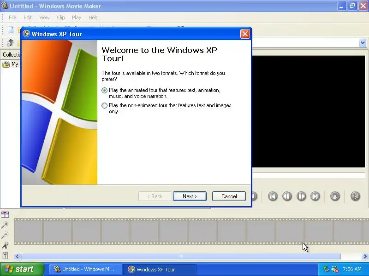The width and height of the screenshot is (369, 276).
Task: Click the storyboard scrollbar right arrow
Action: click(x=365, y=256)
